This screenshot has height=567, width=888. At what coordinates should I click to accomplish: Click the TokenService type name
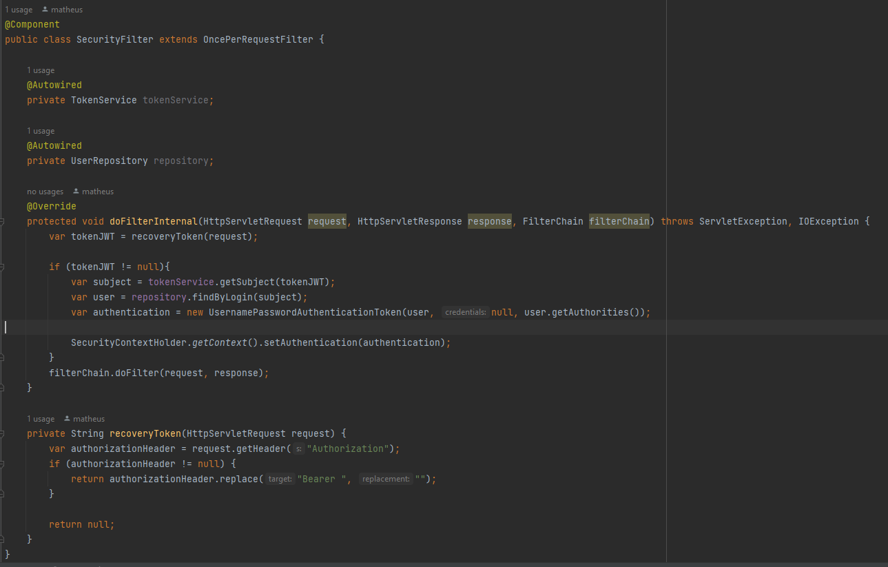[x=104, y=101]
